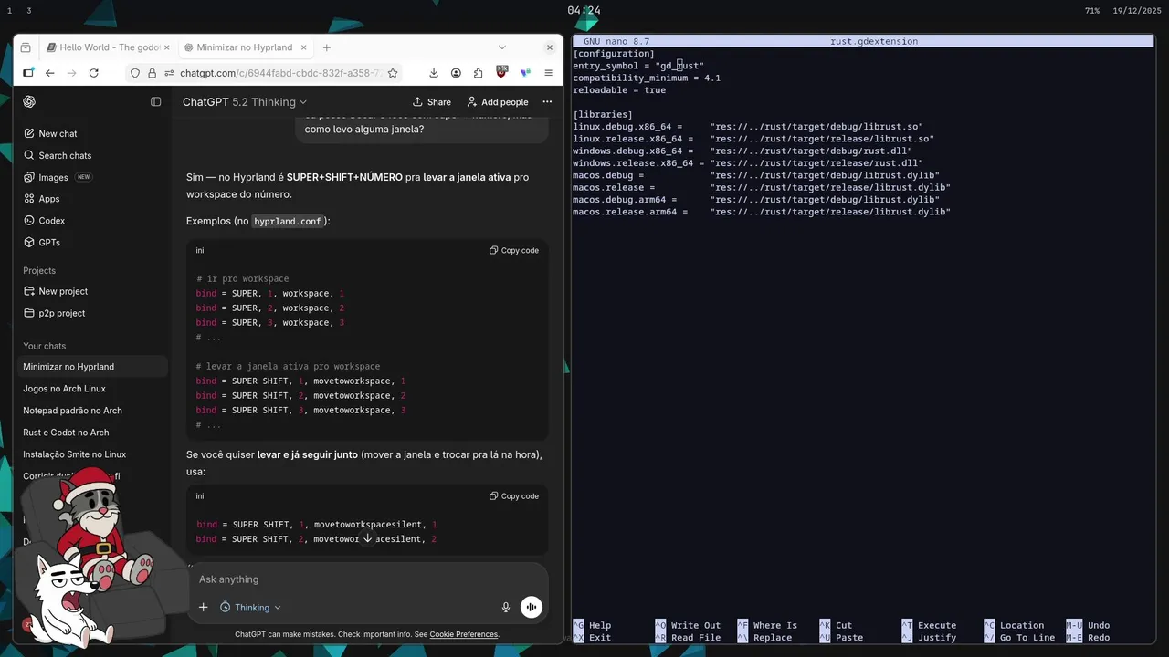1169x657 pixels.
Task: Collapse the Your chats section header
Action: pyautogui.click(x=44, y=347)
